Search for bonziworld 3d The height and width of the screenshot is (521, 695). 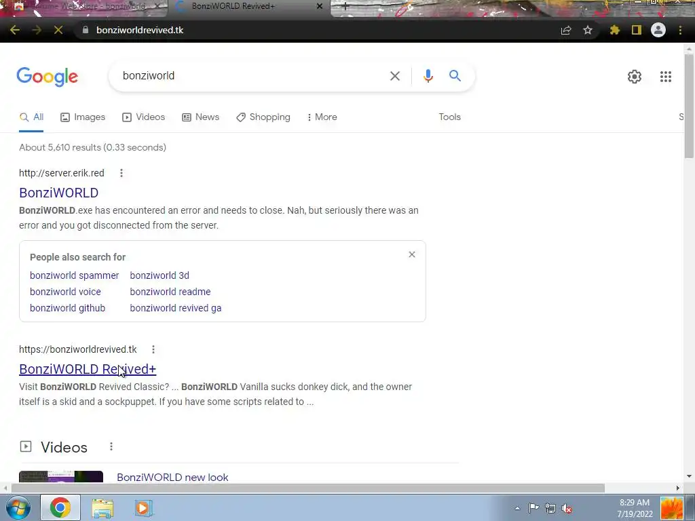pos(159,275)
